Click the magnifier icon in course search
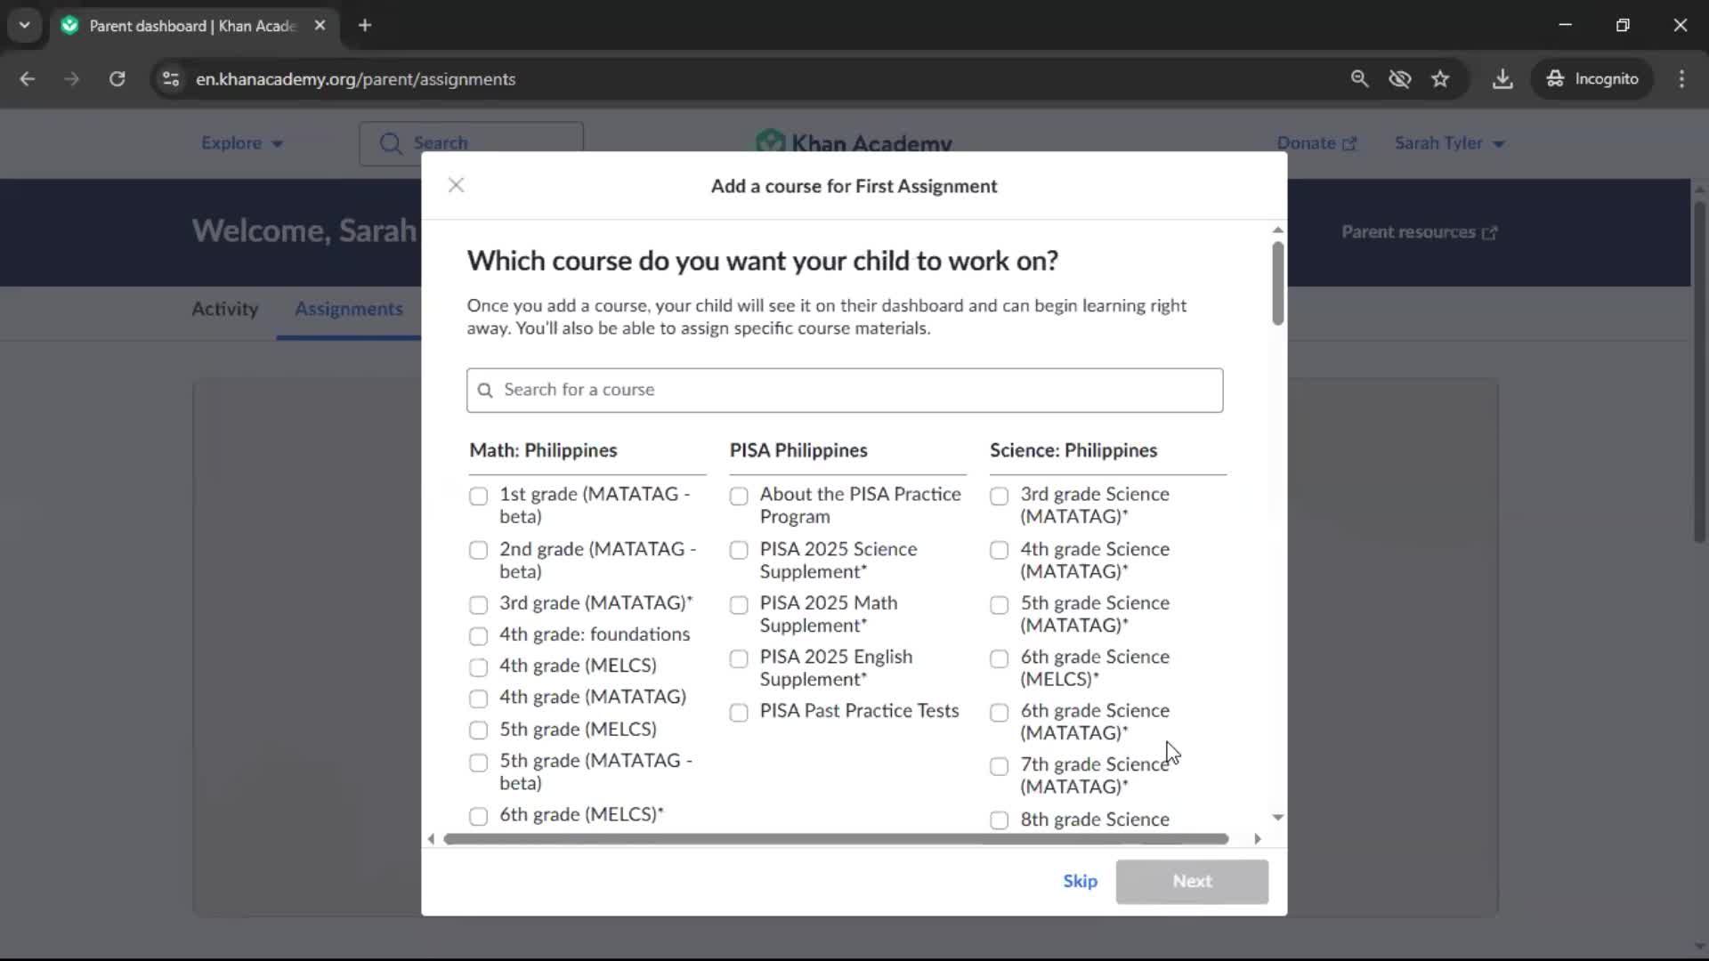Viewport: 1709px width, 961px height. coord(485,391)
